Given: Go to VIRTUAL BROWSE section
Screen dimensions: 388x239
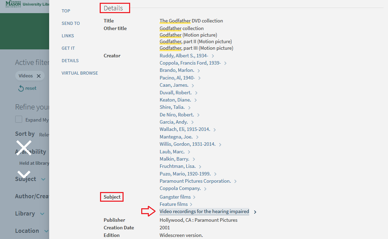Looking at the screenshot, I should point(80,73).
